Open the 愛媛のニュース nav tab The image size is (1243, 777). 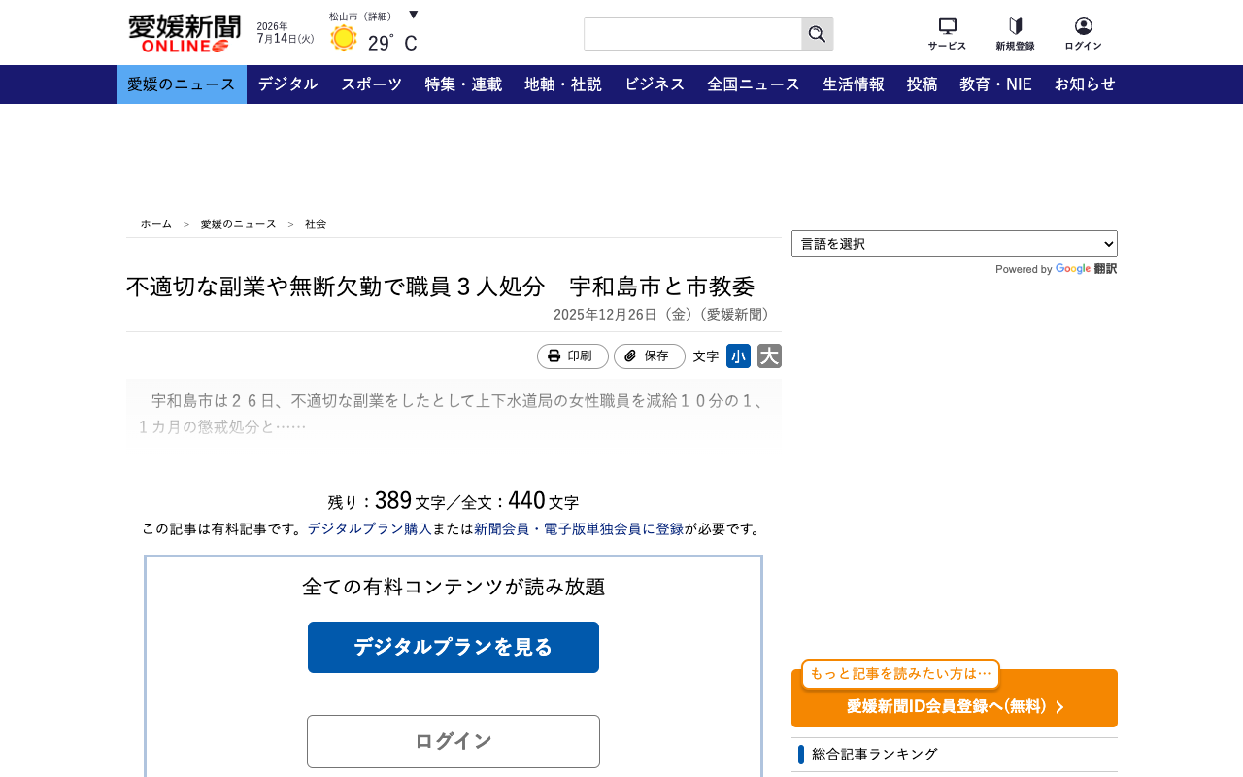182,84
